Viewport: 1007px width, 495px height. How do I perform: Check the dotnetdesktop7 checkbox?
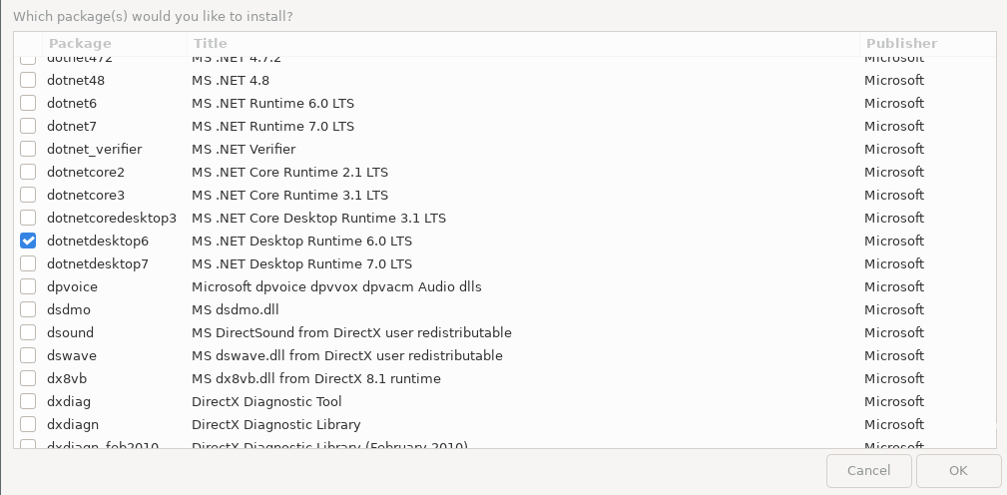(28, 263)
